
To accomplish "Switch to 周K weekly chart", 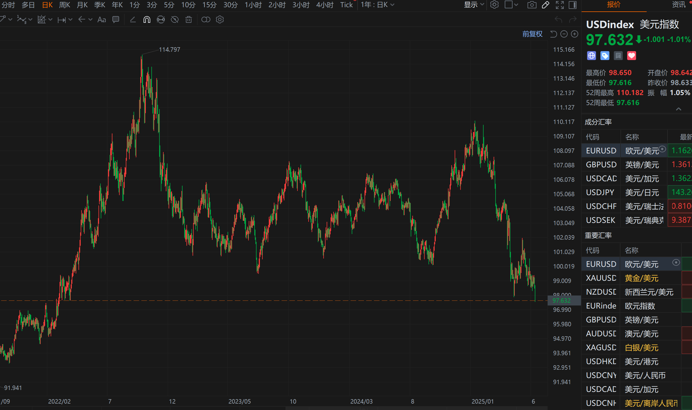I will coord(65,5).
